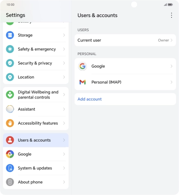This screenshot has height=195, width=179.
Task: Select Users & accounts in settings list
Action: (x=36, y=140)
